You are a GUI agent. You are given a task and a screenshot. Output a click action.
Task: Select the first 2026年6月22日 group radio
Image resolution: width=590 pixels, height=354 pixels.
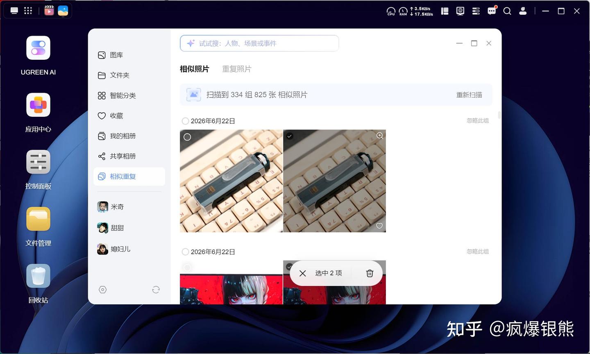tap(185, 121)
